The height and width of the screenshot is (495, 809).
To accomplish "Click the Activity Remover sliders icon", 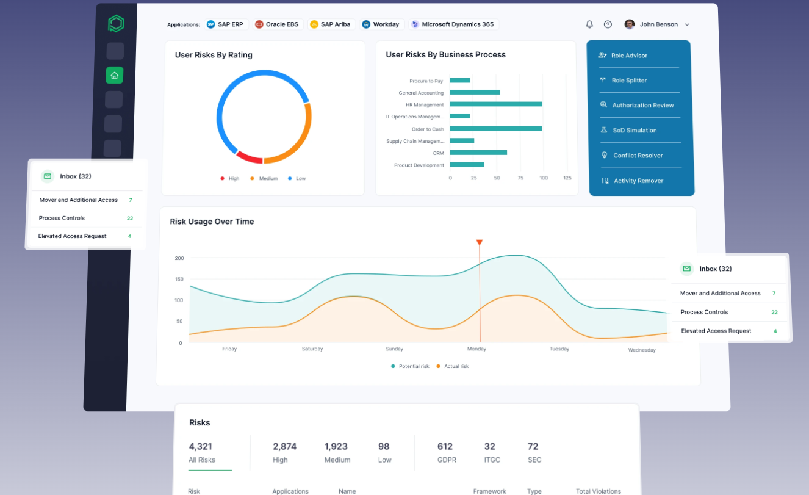I will pos(605,181).
